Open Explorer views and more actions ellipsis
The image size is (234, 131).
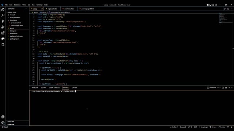pos(26,9)
